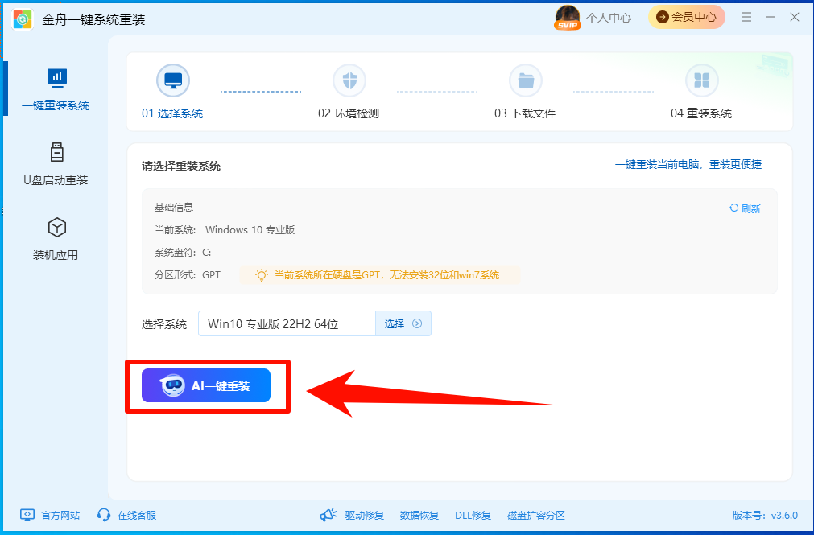Click the 金舟一键系统重装 title text

(x=93, y=20)
